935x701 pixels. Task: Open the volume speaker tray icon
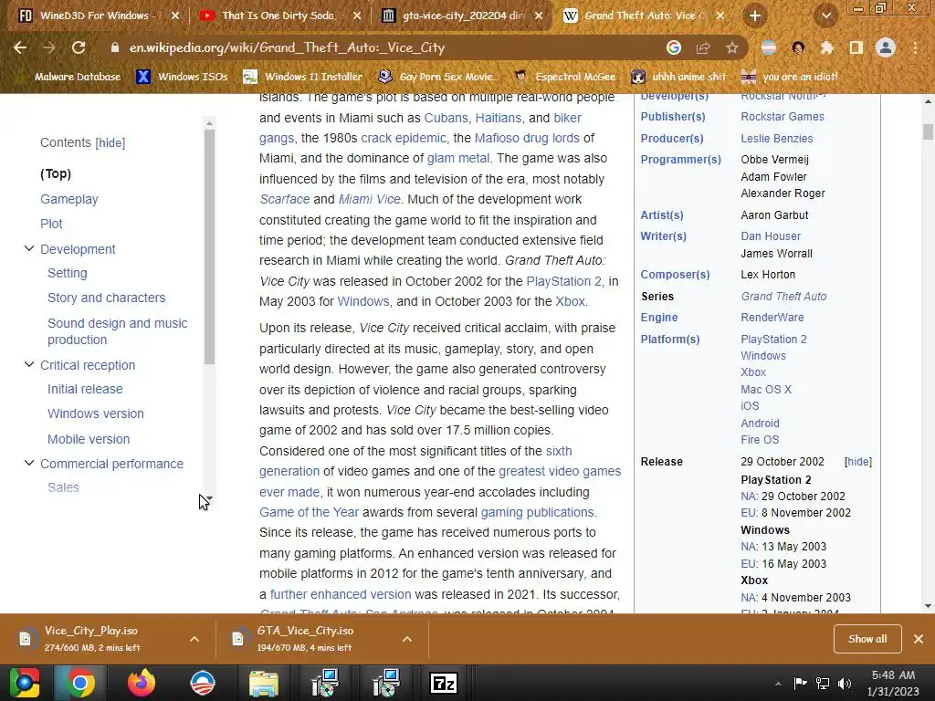[x=845, y=684]
